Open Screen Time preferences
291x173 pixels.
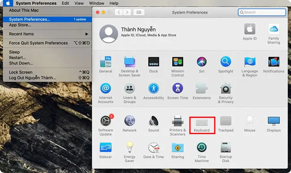[178, 91]
